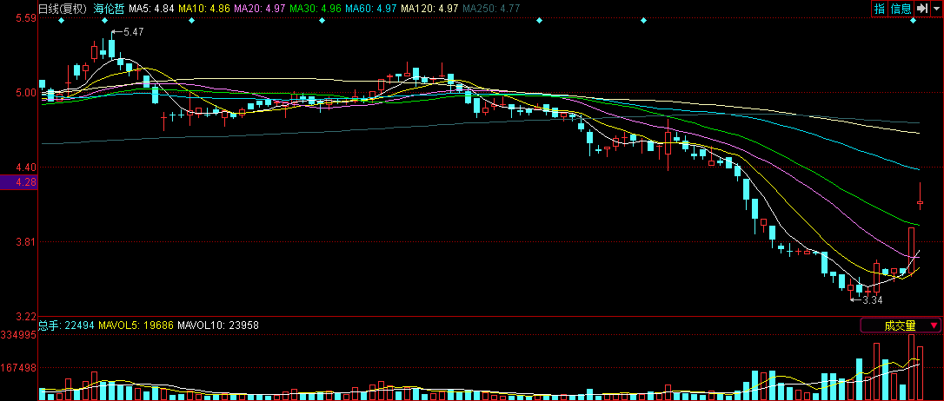The height and width of the screenshot is (401, 944).
Task: Select the MA60: 4.97 legend label
Action: point(371,9)
